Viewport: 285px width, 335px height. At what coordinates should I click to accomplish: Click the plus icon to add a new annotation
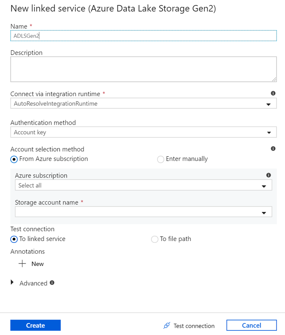click(22, 264)
